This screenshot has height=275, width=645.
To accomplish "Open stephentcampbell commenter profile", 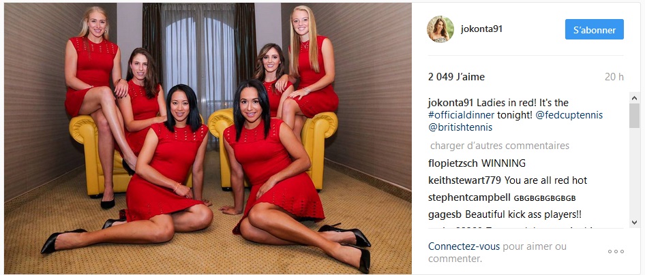I will 469,197.
